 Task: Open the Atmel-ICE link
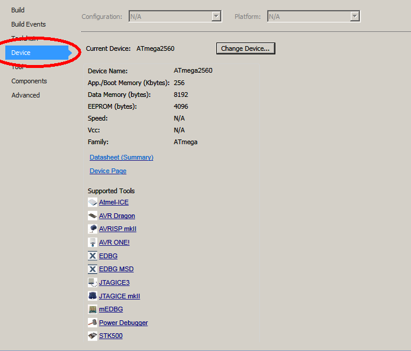pos(114,202)
